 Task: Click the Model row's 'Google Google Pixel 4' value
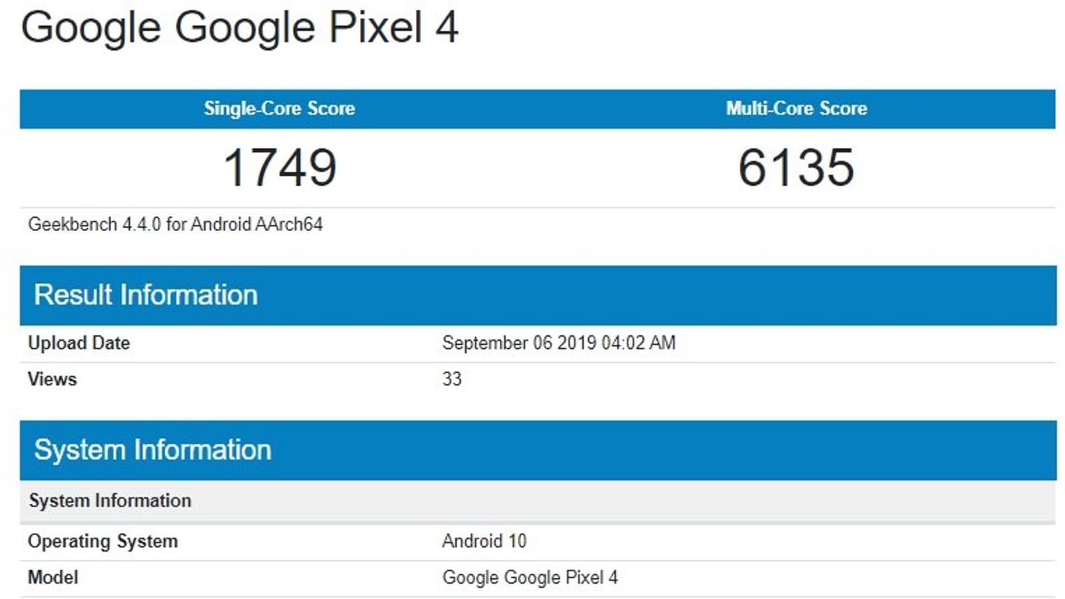click(x=530, y=577)
